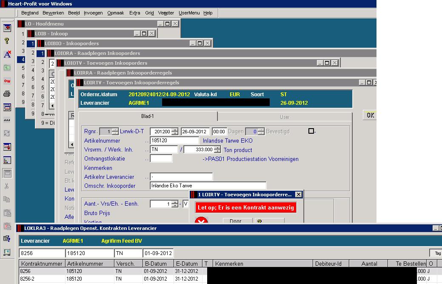Image resolution: width=442 pixels, height=284 pixels.
Task: Click the paste clipboard icon
Action: (x=7, y=212)
